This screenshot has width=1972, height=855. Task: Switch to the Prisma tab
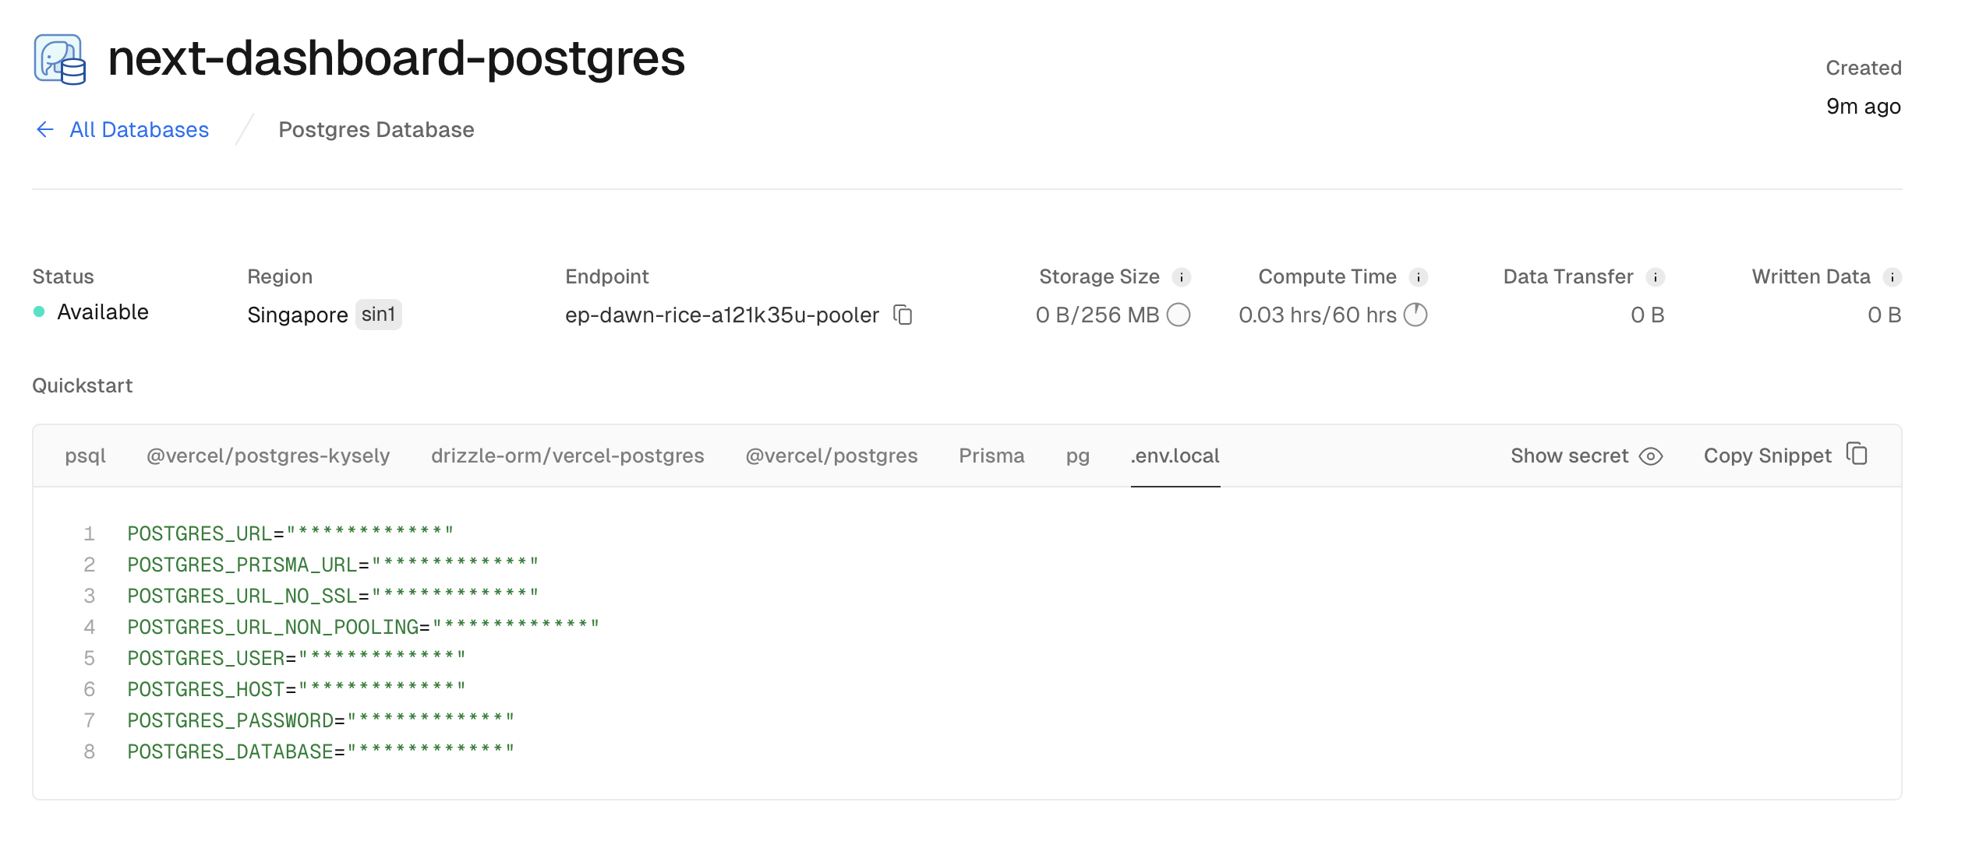991,456
